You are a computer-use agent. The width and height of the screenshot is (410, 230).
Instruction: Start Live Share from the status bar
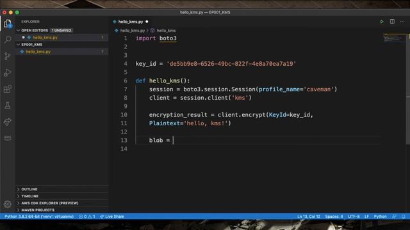tap(112, 217)
